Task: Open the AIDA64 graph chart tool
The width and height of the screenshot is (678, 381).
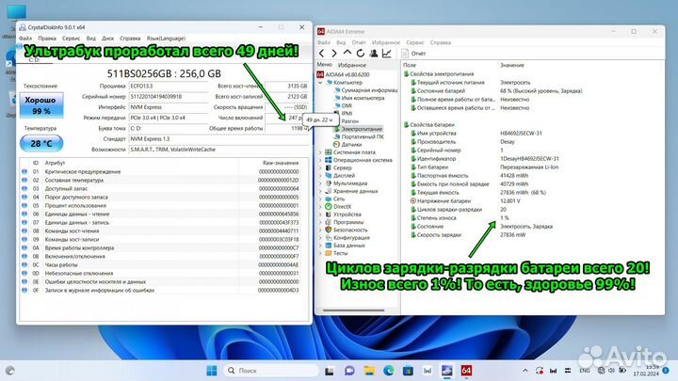Action: (x=387, y=53)
